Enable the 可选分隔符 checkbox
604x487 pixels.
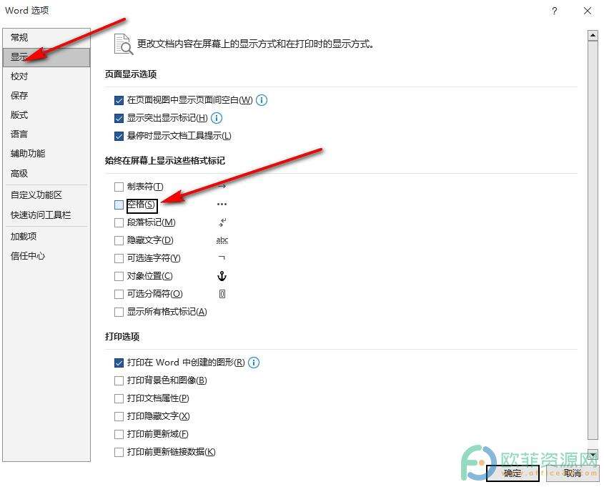(x=119, y=294)
